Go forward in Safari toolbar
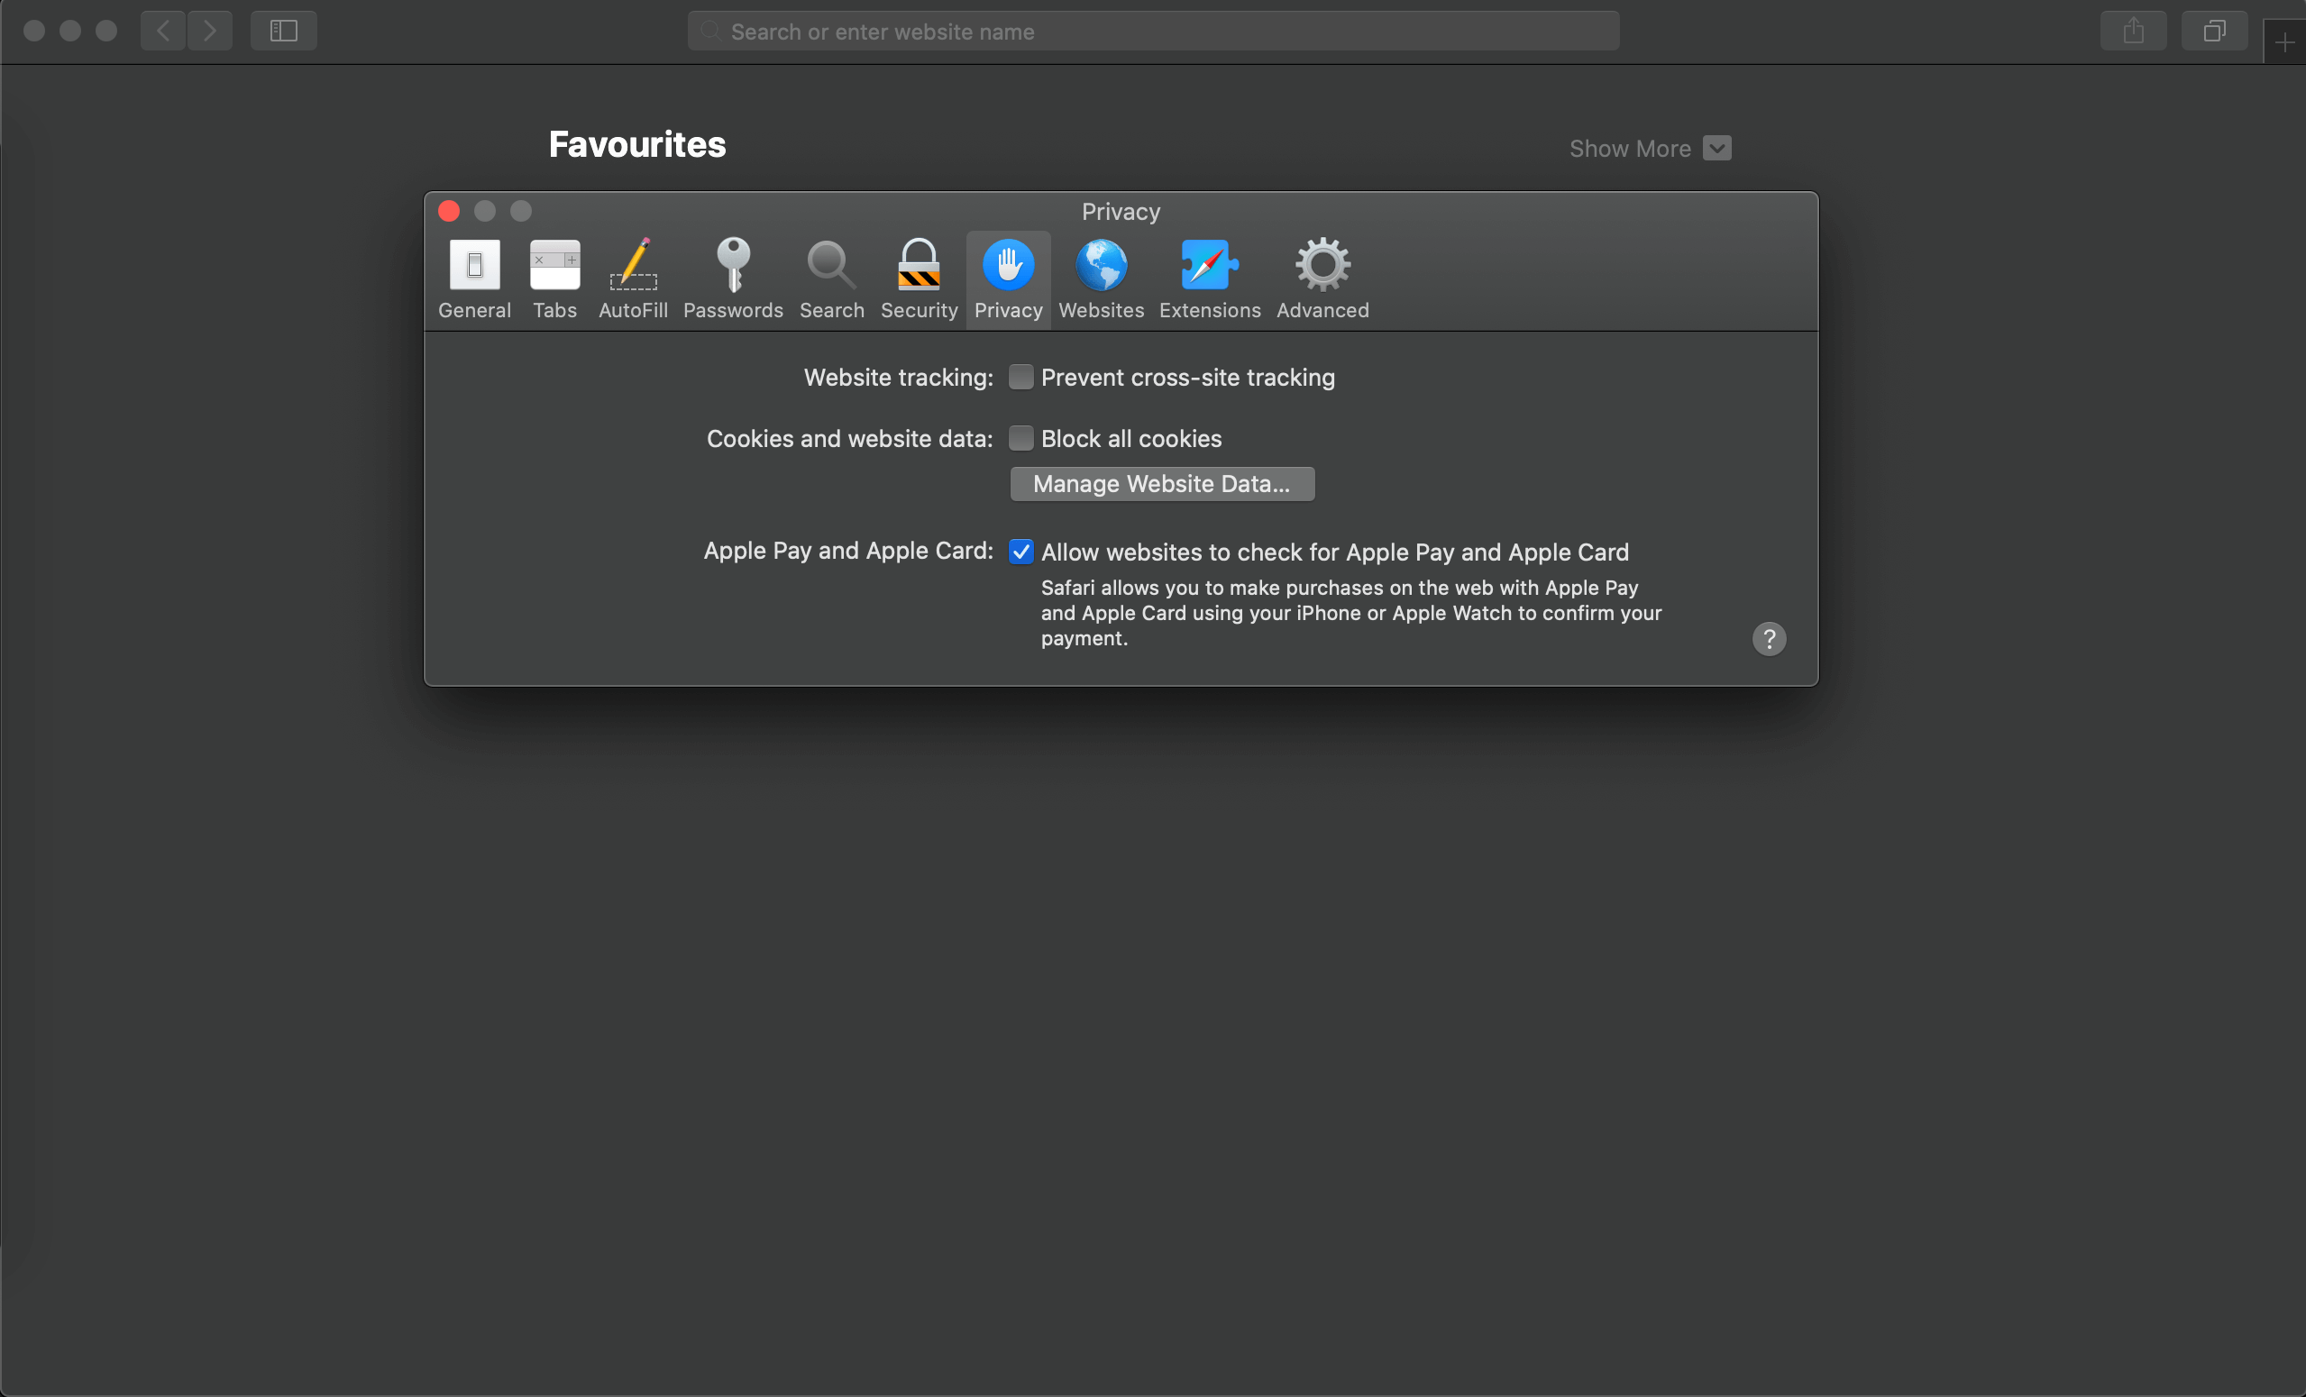 tap(210, 31)
